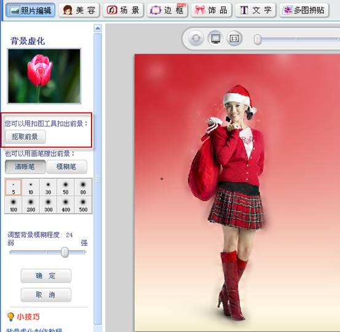Cancel with the 取消 button

pos(46,294)
